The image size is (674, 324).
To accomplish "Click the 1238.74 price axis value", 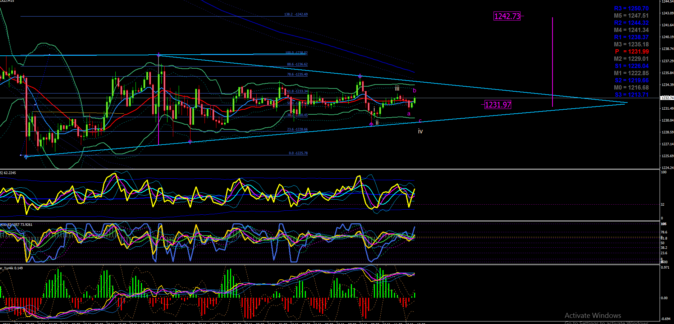I will click(667, 49).
